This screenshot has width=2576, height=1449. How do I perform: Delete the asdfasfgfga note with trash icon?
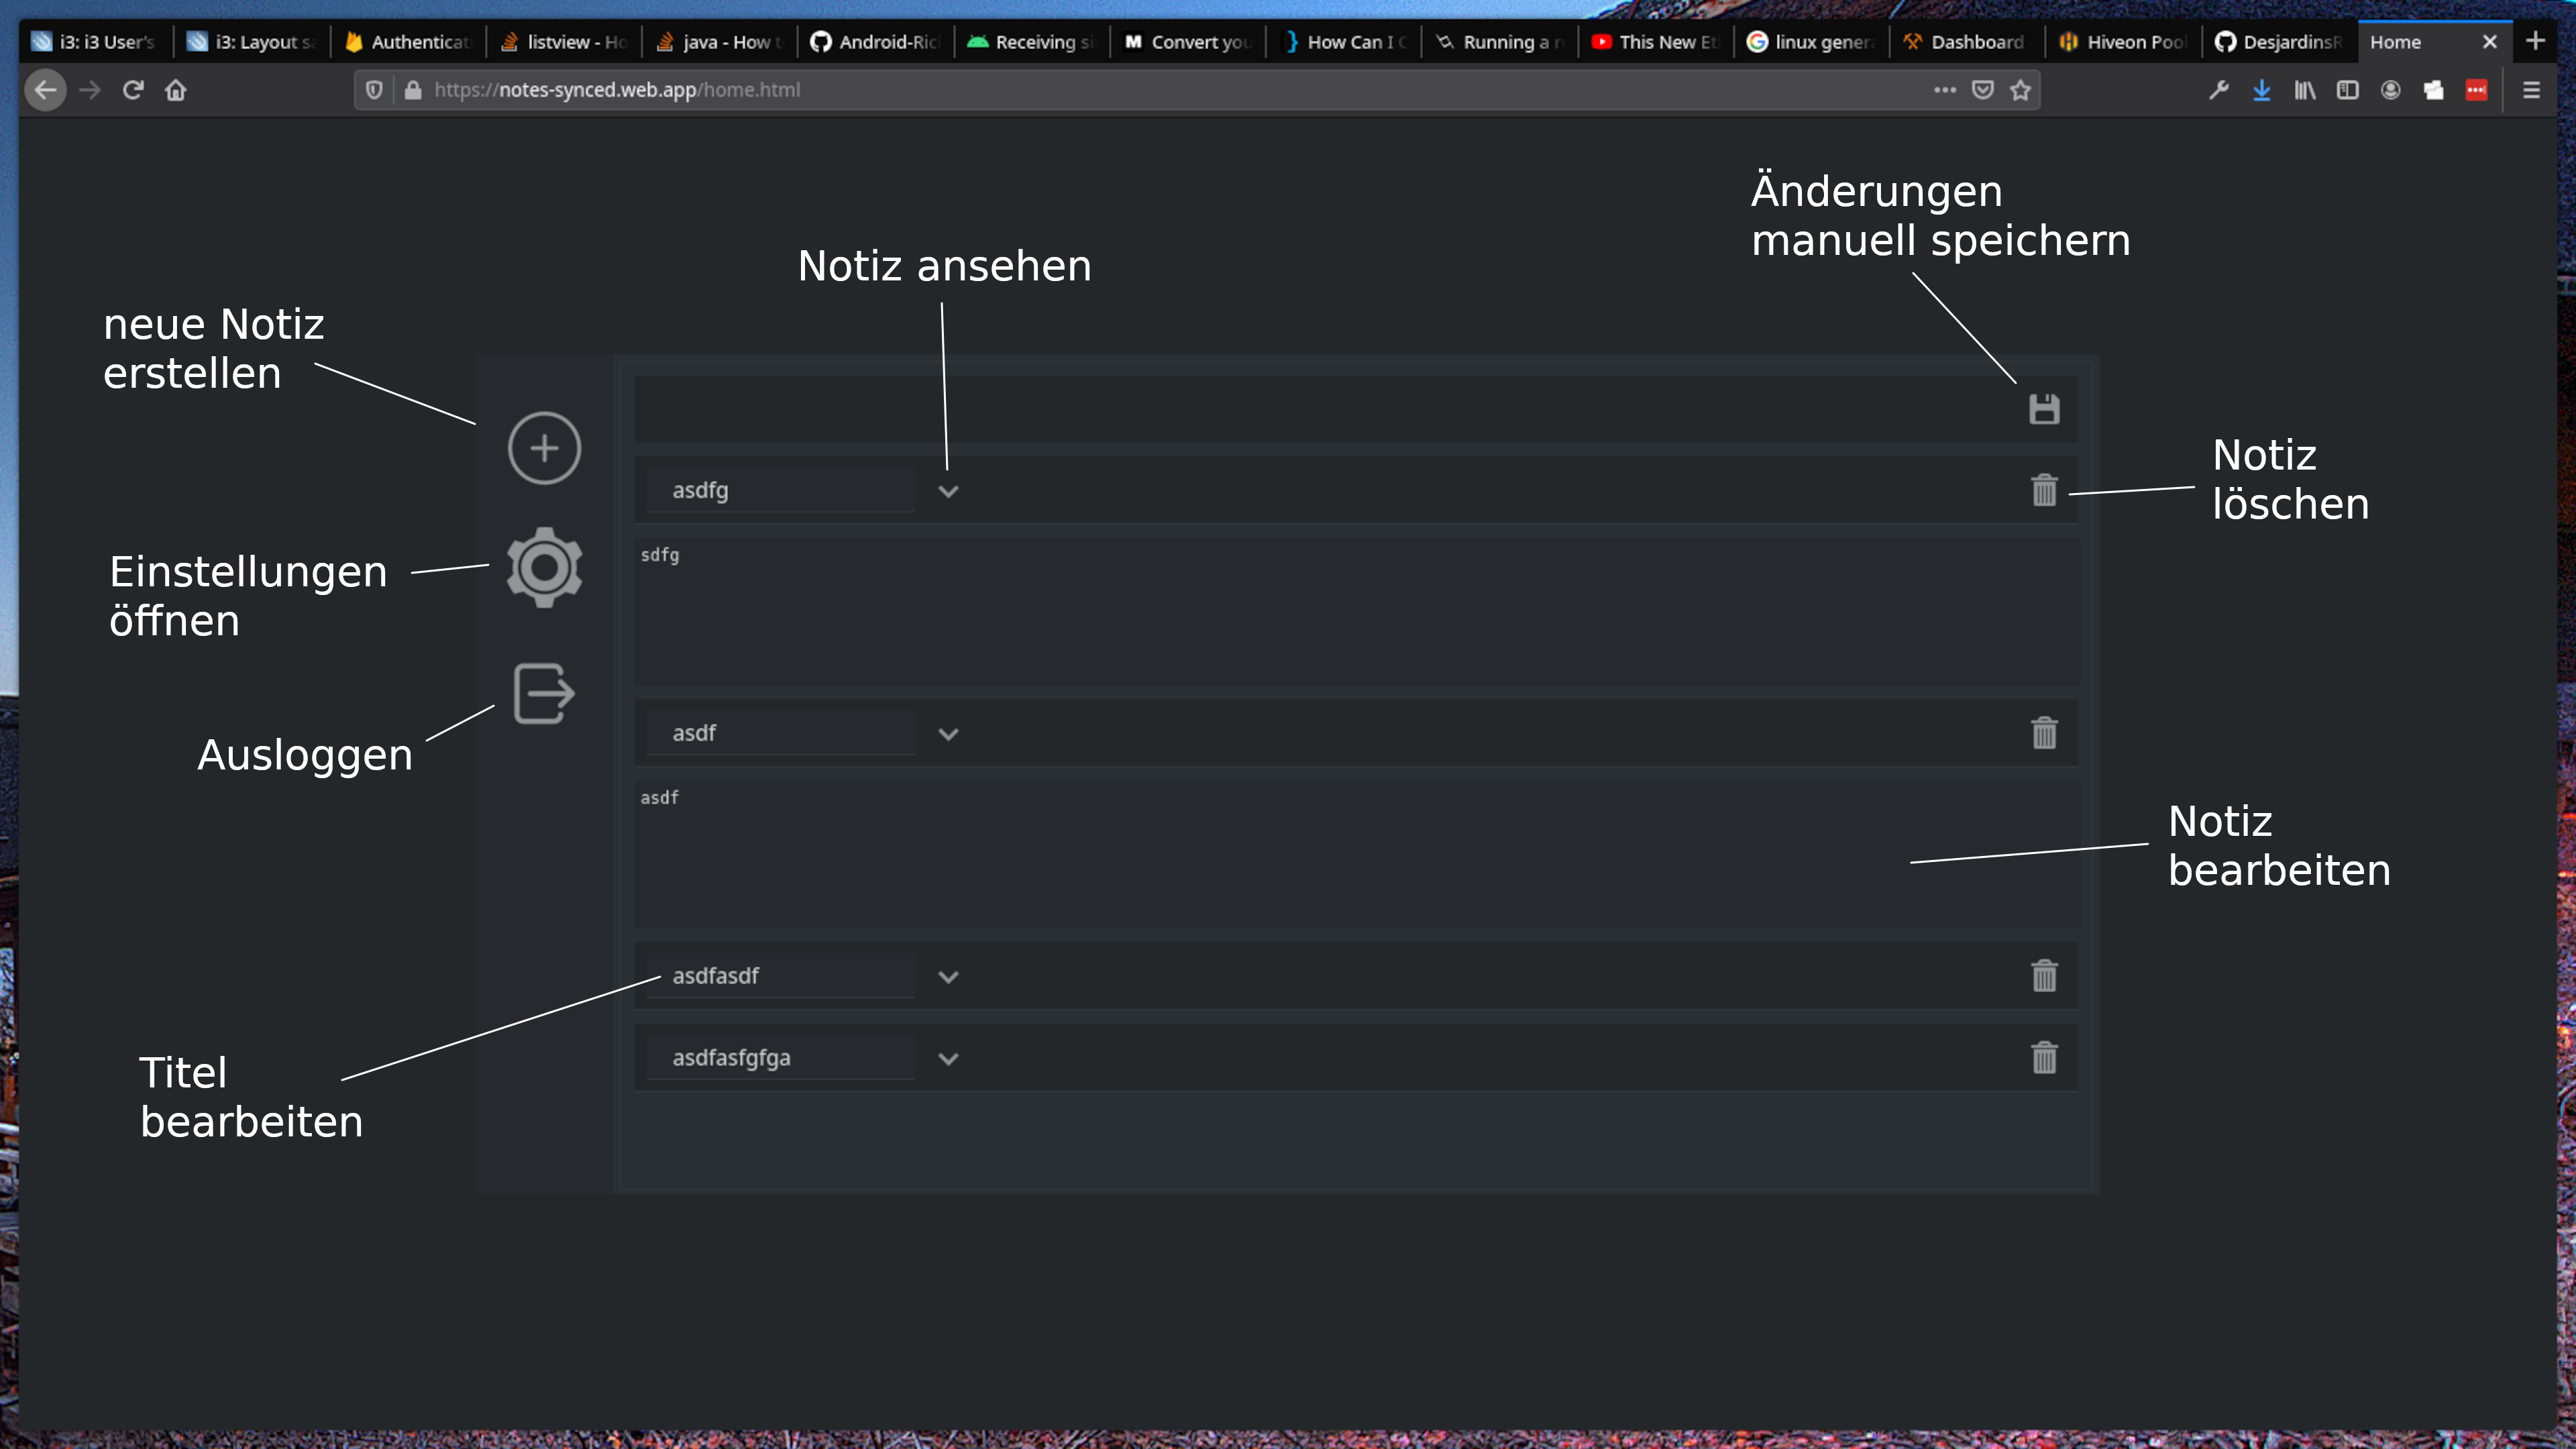(x=2044, y=1058)
